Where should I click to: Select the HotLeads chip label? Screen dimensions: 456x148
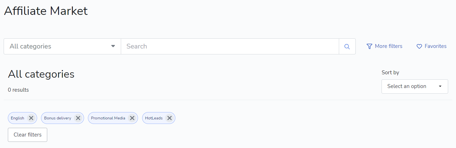tap(154, 118)
